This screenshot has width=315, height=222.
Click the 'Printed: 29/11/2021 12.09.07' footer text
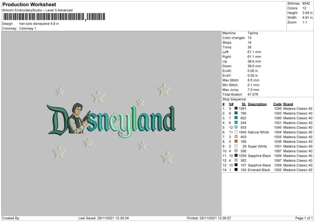pos(209,218)
